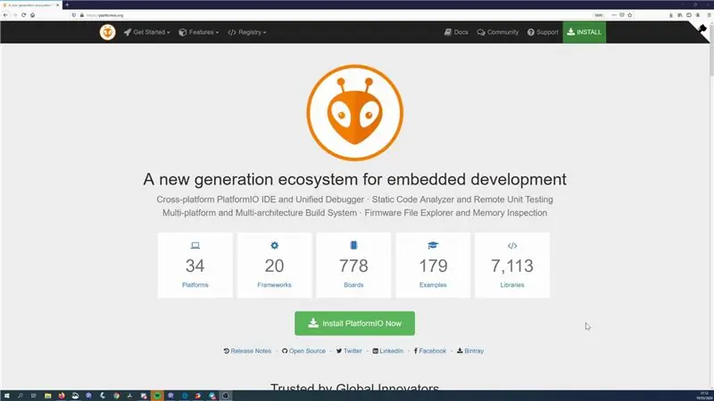
Task: Go to the Community page
Action: coord(498,32)
